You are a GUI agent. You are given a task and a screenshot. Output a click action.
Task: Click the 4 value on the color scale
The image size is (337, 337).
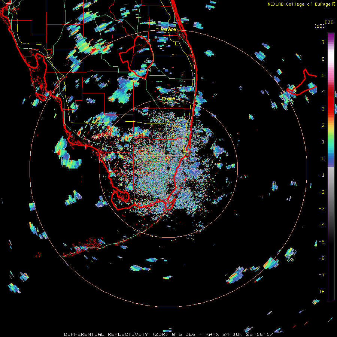(323, 92)
